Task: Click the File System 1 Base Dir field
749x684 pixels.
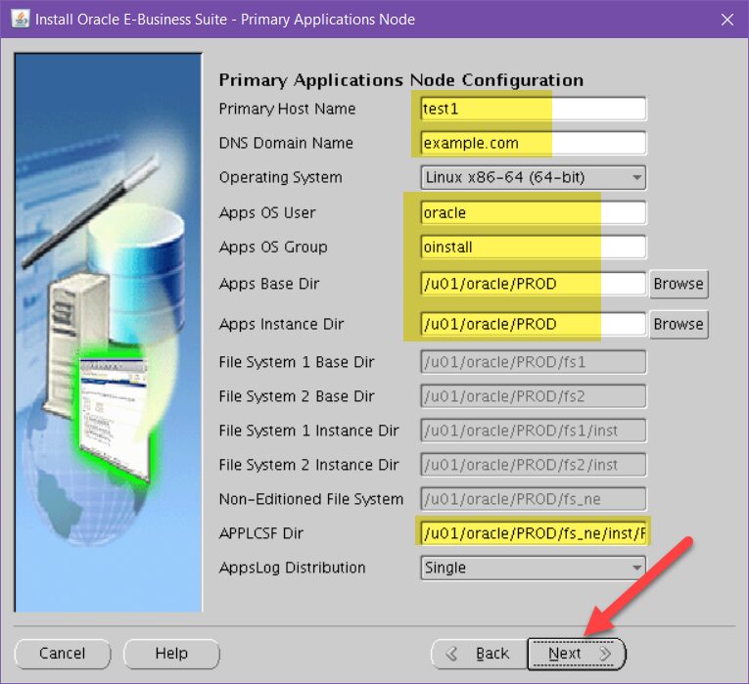Action: coord(533,362)
